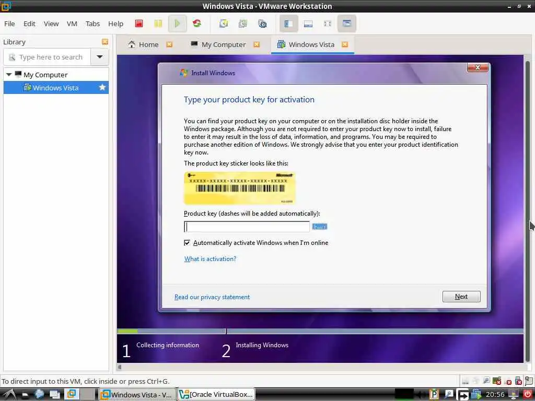Click the full screen mode toolbar icon
Viewport: 535px width, 401px height.
328,23
